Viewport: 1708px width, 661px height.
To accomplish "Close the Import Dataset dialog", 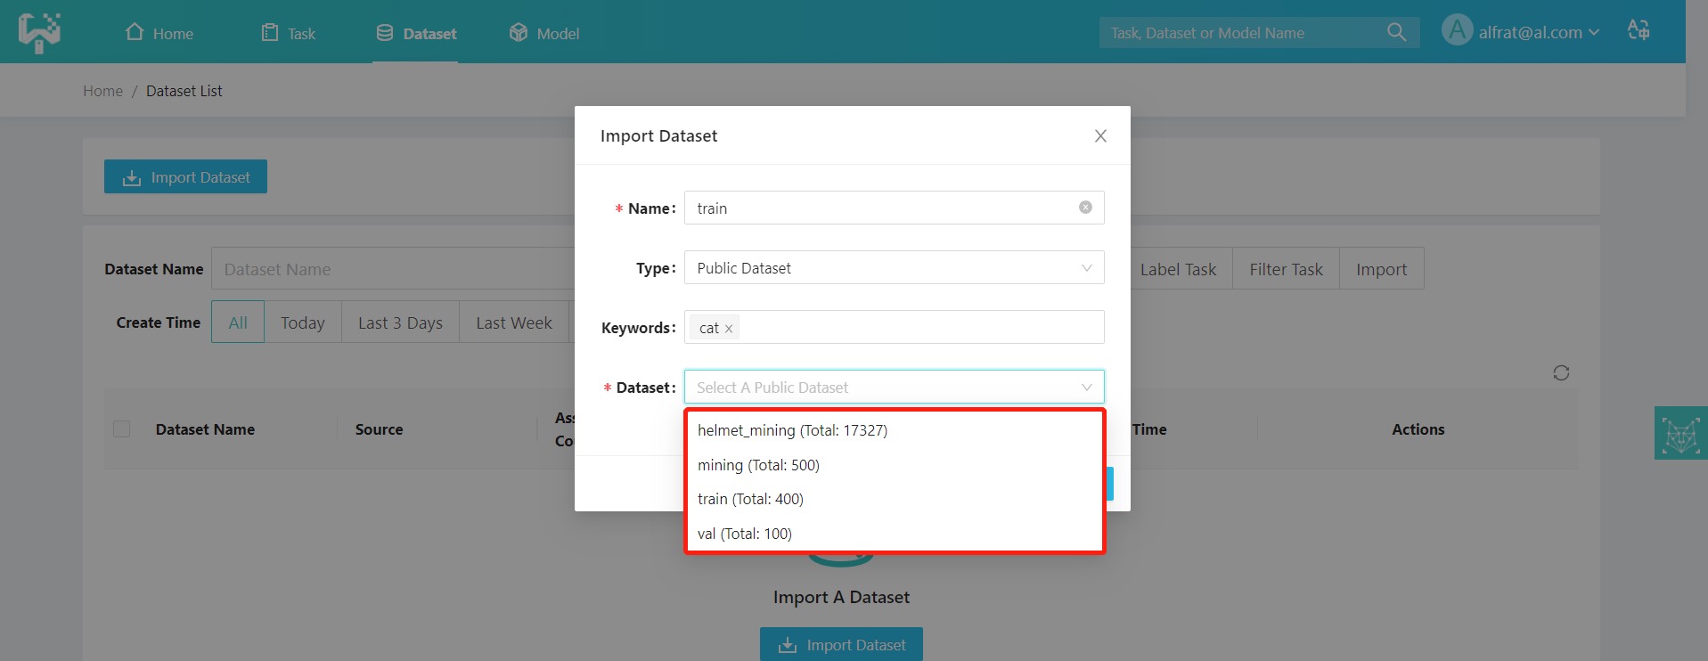I will click(1100, 135).
